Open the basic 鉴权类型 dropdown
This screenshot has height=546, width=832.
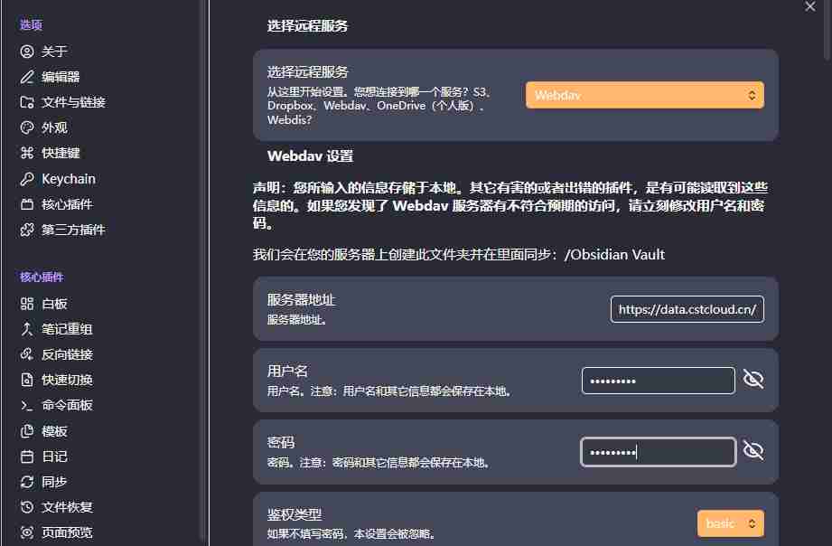[x=730, y=522]
